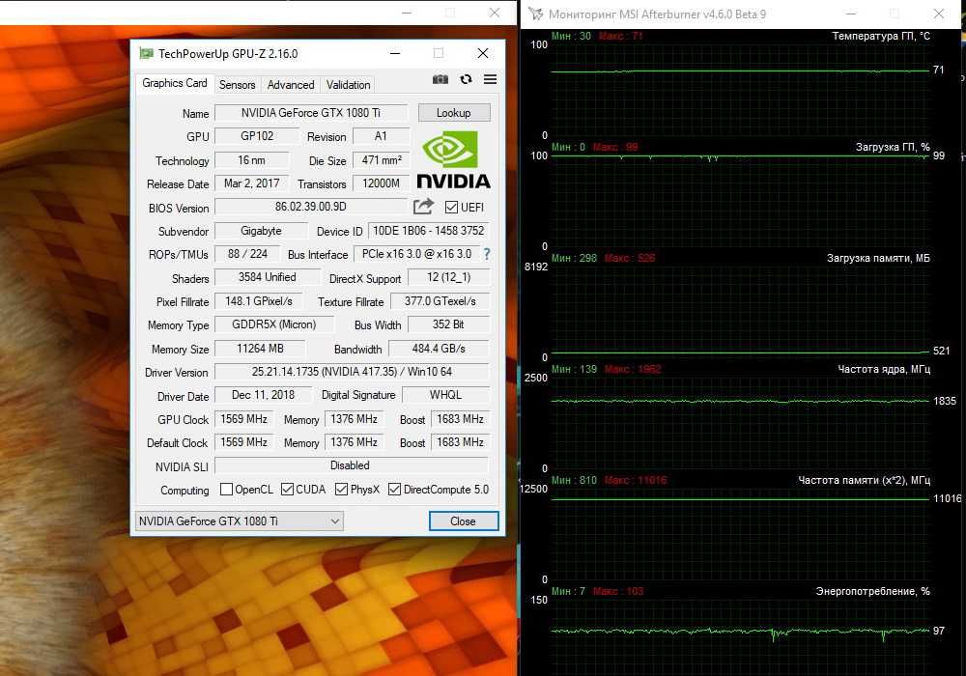Click the power consumption graph in Afterburner
This screenshot has height=676, width=966.
(740, 637)
